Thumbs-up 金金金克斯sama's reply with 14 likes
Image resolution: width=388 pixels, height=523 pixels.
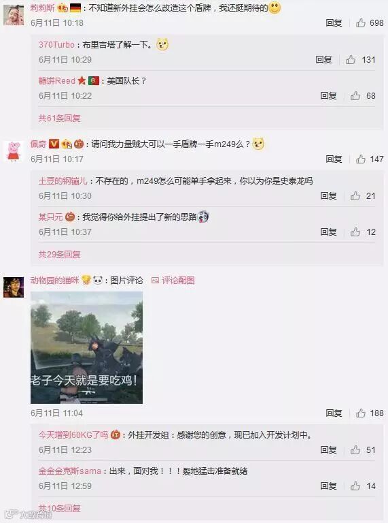[355, 486]
